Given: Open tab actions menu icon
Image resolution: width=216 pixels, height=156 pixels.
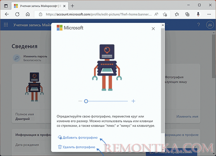Looking at the screenshot, I should click(6, 6).
